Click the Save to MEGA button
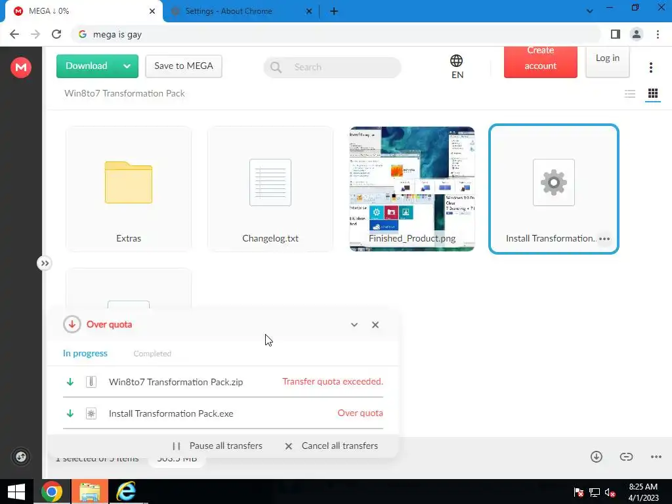The height and width of the screenshot is (504, 672). pyautogui.click(x=184, y=66)
